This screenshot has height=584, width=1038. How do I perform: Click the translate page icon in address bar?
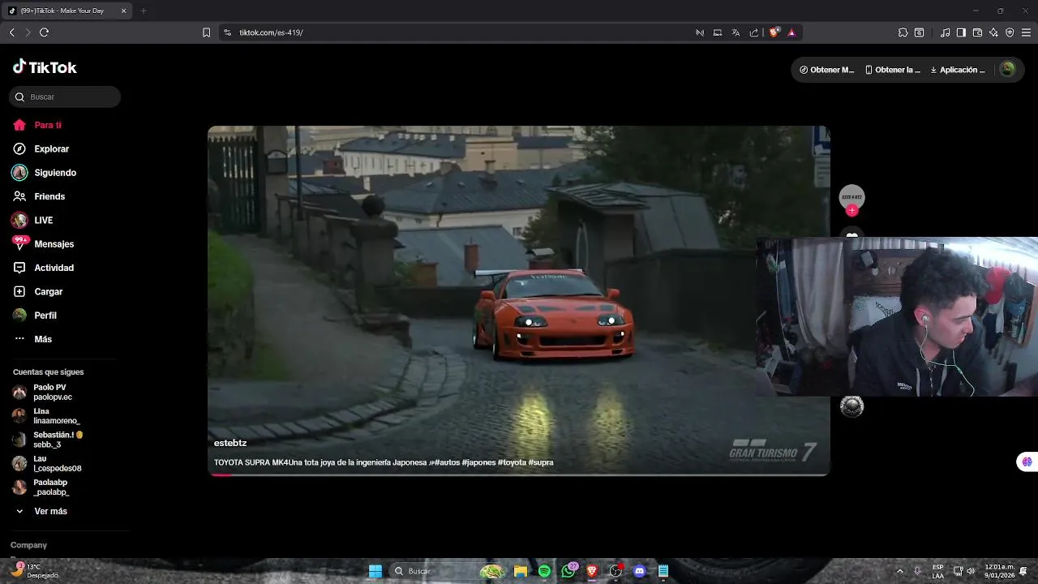(736, 32)
